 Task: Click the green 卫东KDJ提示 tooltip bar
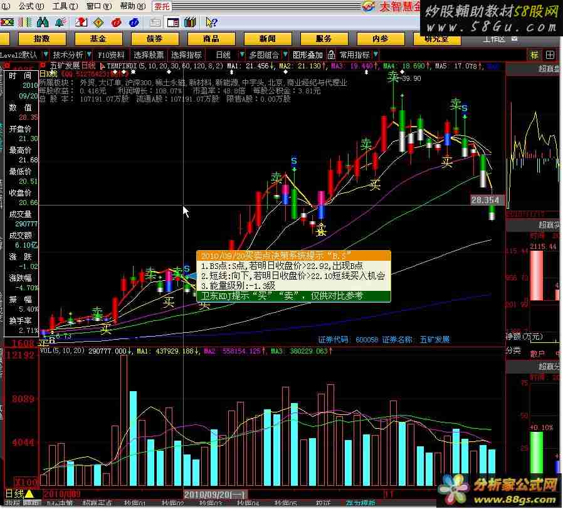293,296
